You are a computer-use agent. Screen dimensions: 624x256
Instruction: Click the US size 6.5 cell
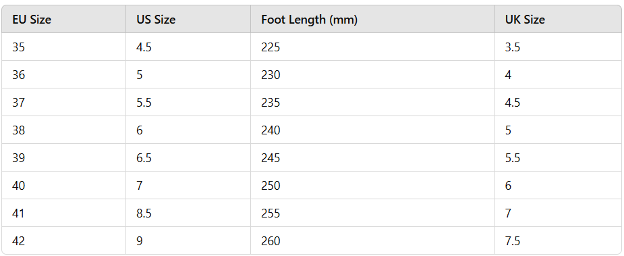click(x=188, y=158)
